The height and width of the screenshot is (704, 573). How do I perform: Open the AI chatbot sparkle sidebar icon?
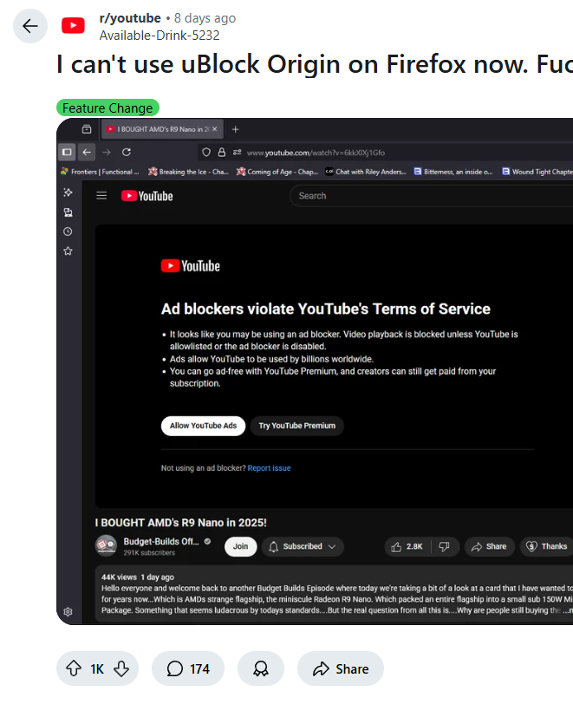click(68, 192)
